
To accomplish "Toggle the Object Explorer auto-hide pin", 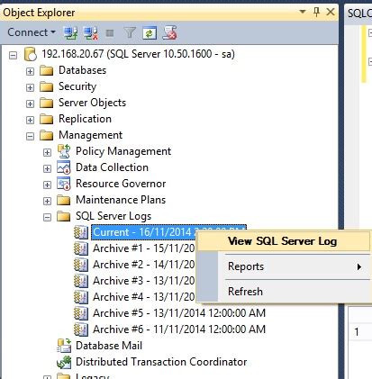I will coord(316,12).
